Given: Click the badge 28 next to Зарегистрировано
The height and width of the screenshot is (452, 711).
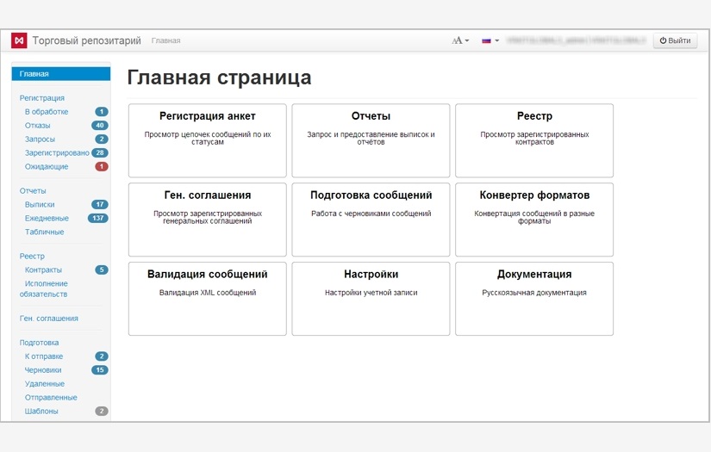Looking at the screenshot, I should 100,152.
